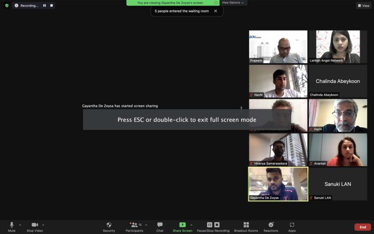The height and width of the screenshot is (234, 374).
Task: Open Breakout Rooms
Action: (246, 227)
